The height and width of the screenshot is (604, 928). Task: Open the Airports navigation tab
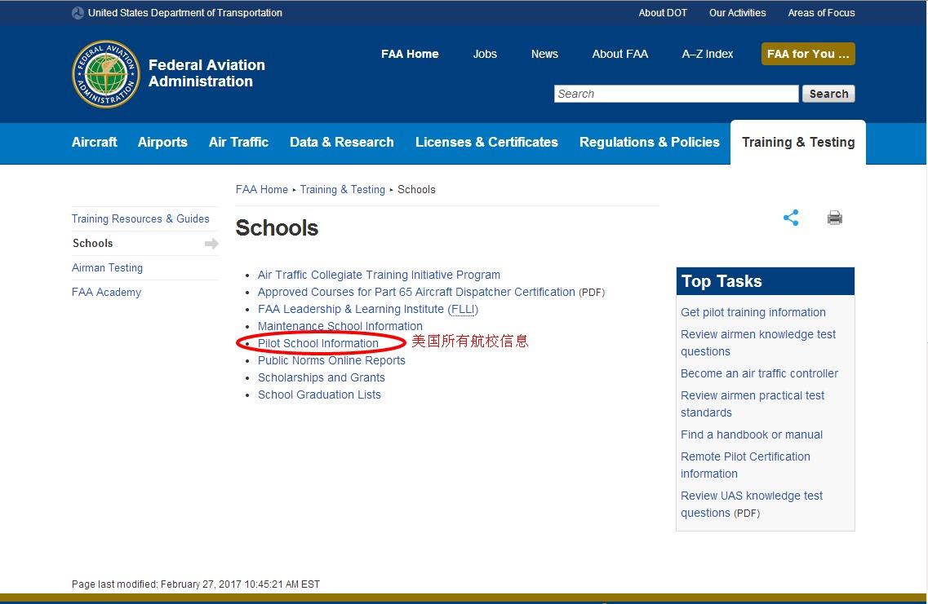(162, 142)
